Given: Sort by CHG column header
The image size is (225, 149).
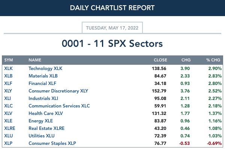Looking at the screenshot, I should coord(186,60).
